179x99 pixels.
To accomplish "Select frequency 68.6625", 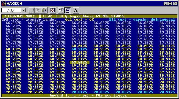I will pos(123,56).
